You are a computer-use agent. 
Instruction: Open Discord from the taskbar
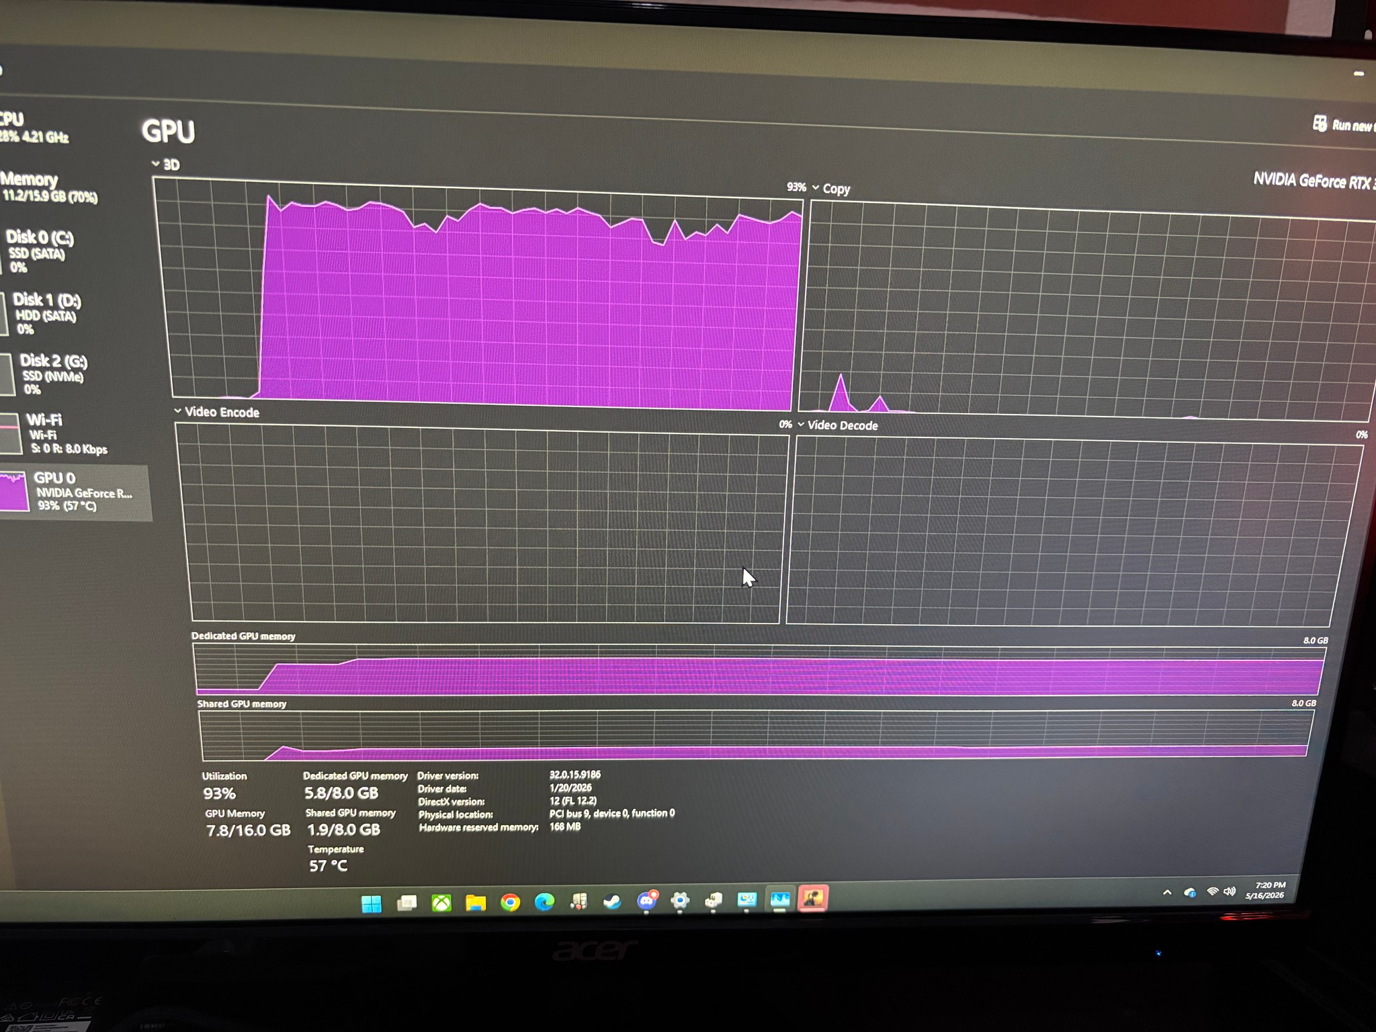(647, 900)
